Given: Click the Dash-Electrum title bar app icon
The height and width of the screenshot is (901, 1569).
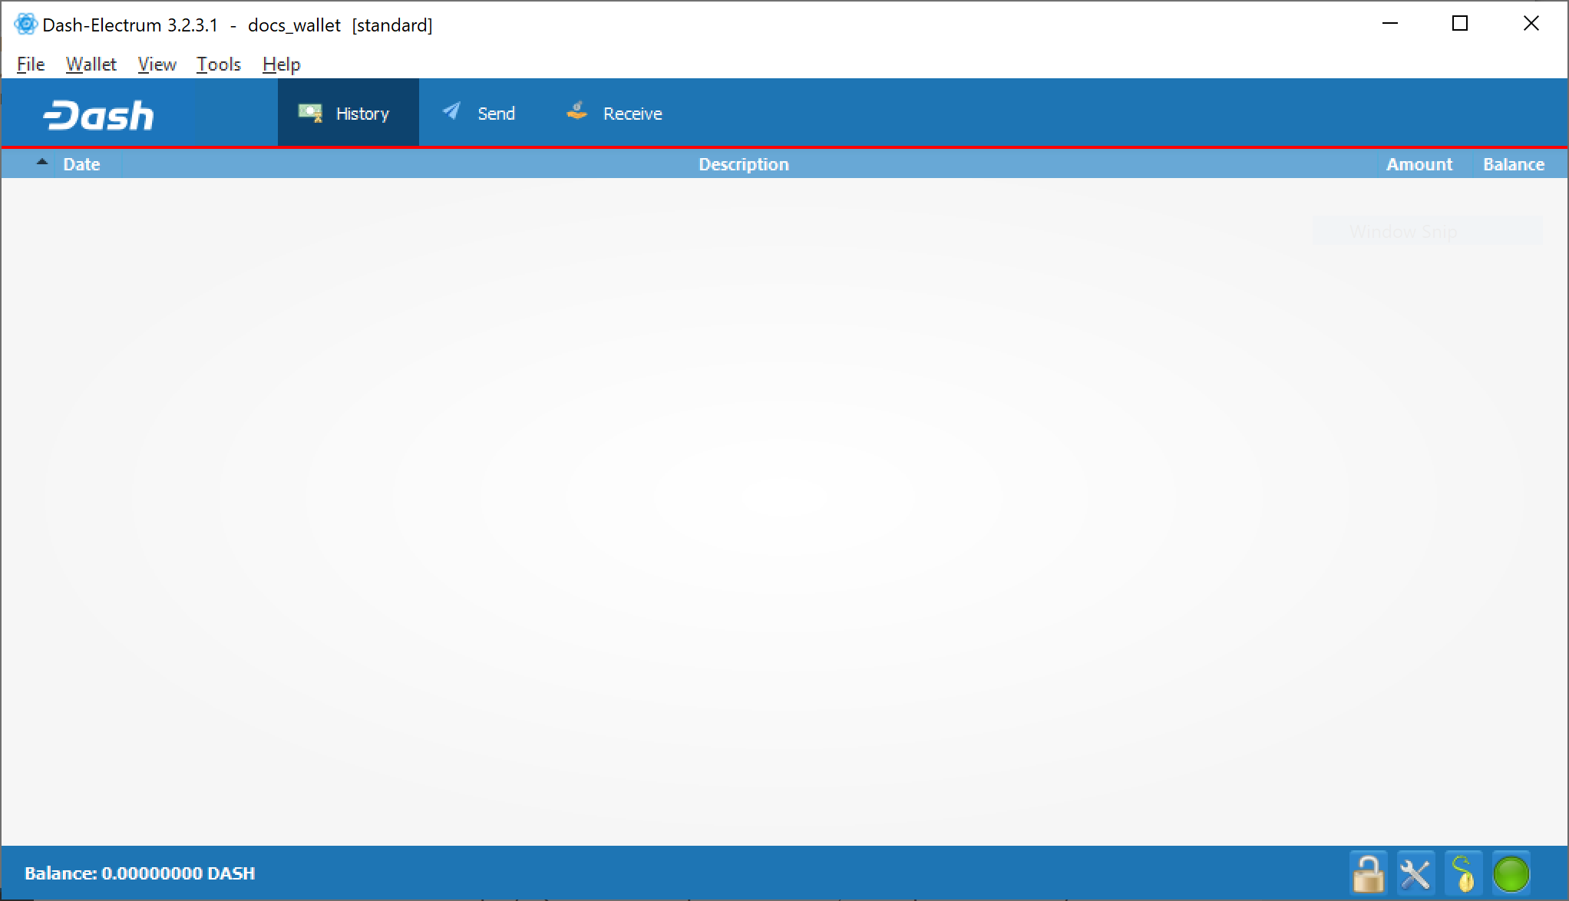Looking at the screenshot, I should click(x=25, y=25).
